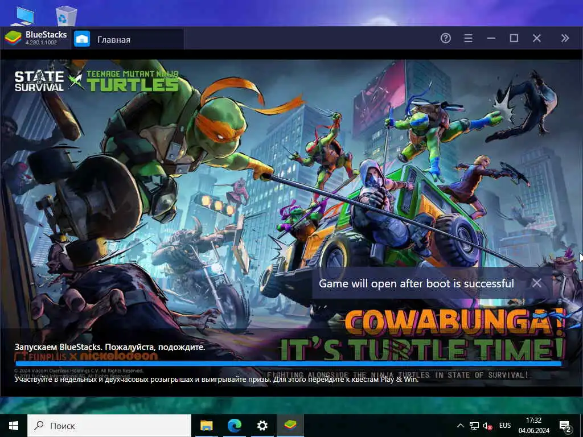Open the hamburger menu in title bar
Screen dimensions: 583x437
click(468, 38)
